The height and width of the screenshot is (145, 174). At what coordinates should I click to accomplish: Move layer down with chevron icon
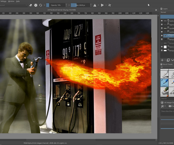[172, 60]
